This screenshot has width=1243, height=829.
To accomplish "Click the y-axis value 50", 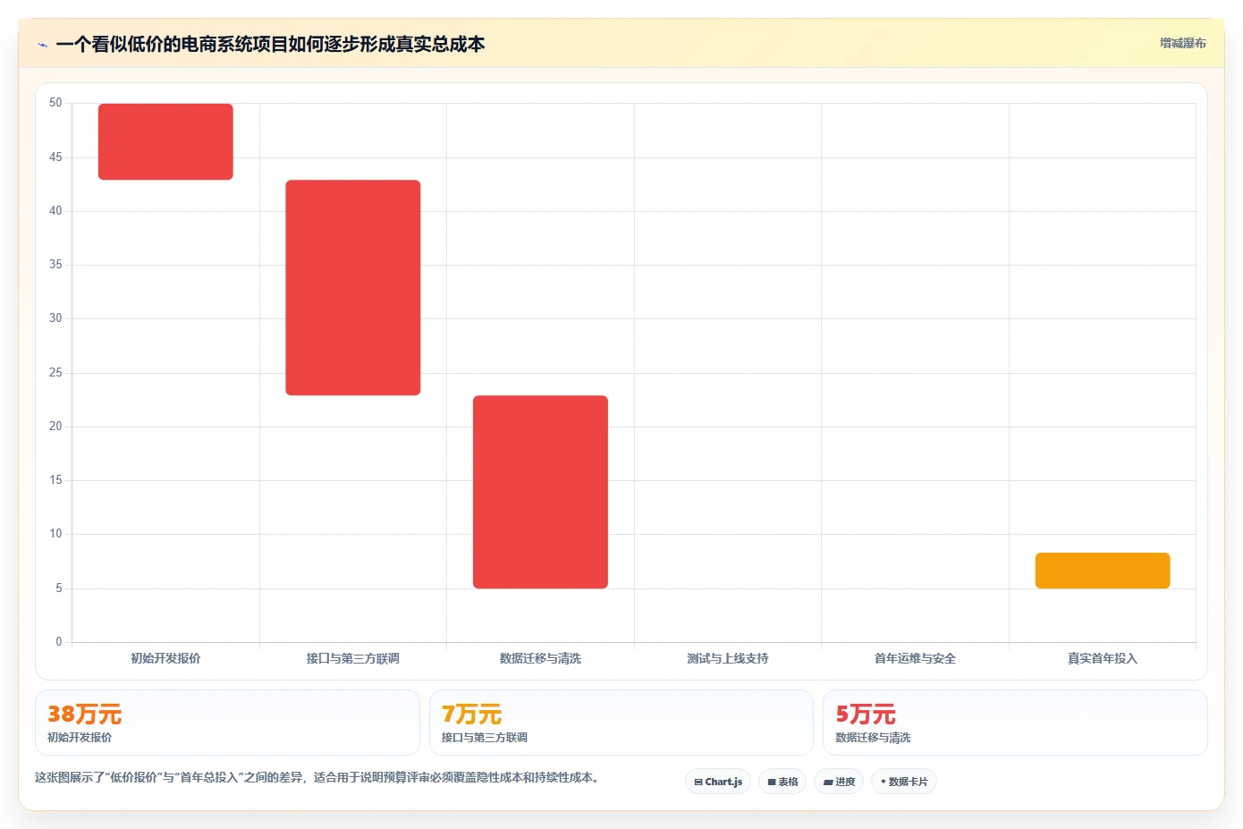I will [55, 103].
